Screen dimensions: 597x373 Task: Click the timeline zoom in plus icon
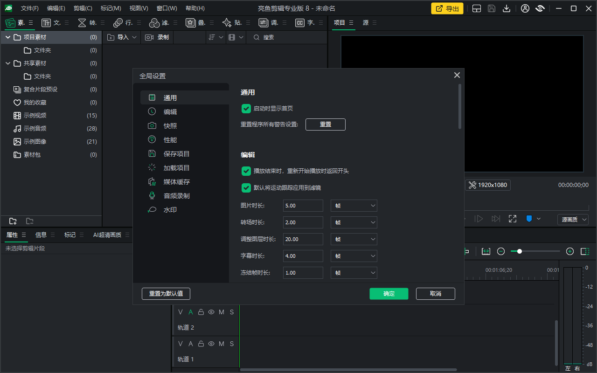[x=569, y=251]
